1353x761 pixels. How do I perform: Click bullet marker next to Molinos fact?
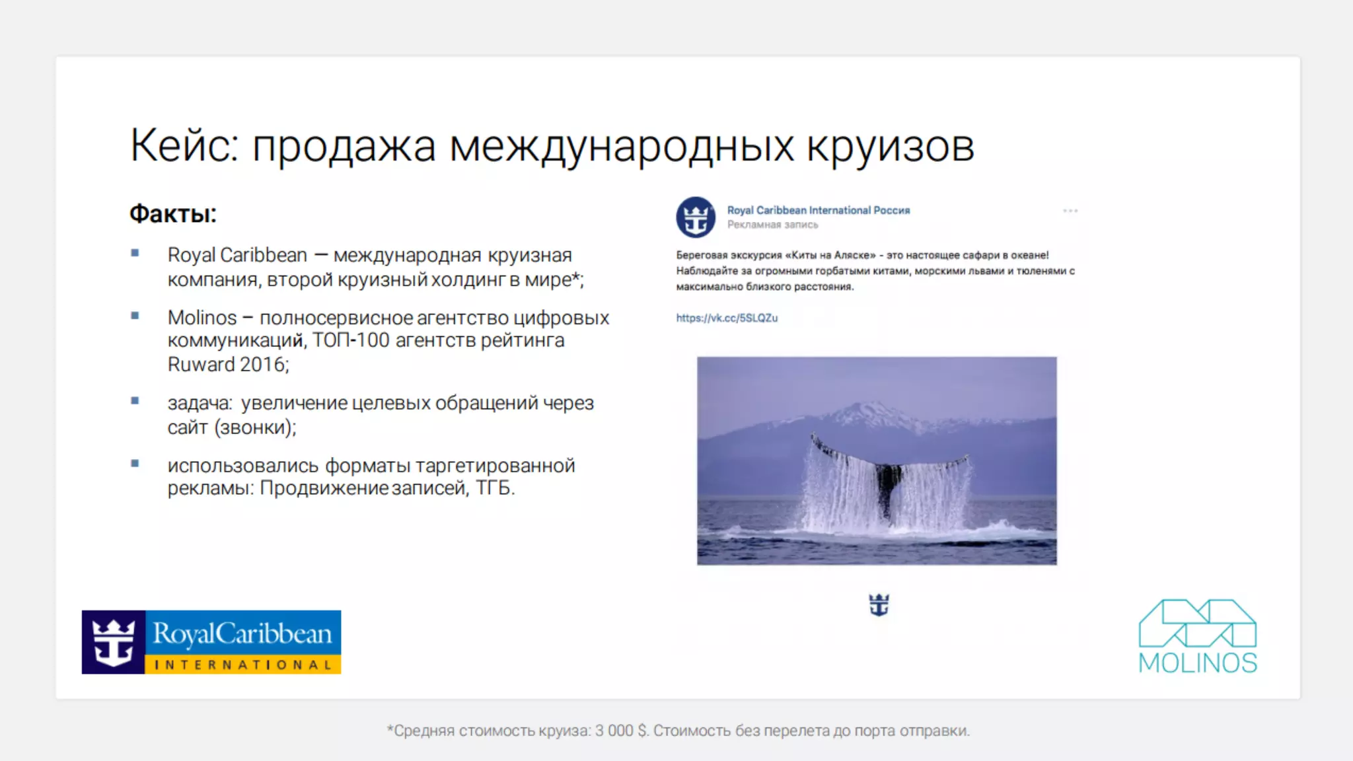135,316
